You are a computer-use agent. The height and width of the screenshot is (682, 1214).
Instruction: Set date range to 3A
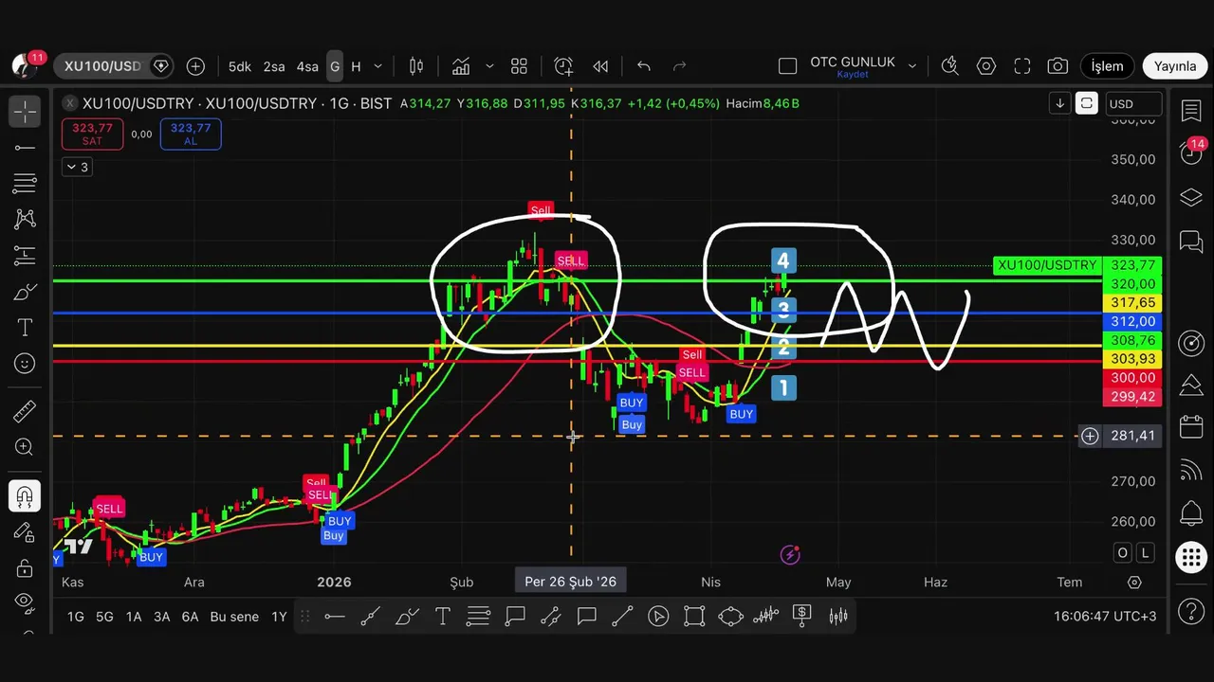[x=162, y=617]
